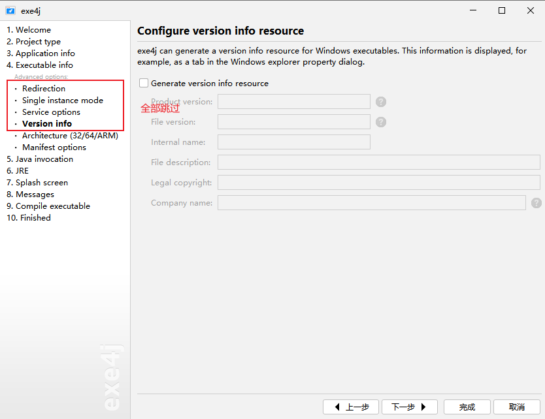This screenshot has height=419, width=545.
Task: Open Executable info step in sidebar
Action: (x=40, y=65)
